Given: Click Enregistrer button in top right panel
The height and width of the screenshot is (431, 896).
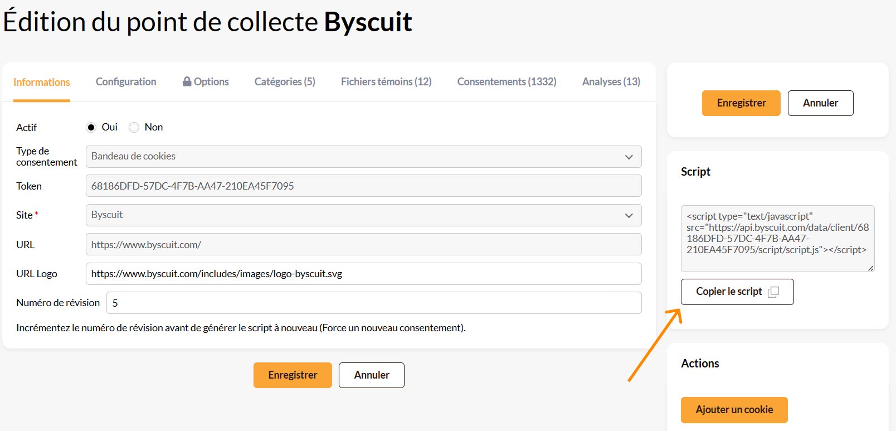Looking at the screenshot, I should coord(741,103).
